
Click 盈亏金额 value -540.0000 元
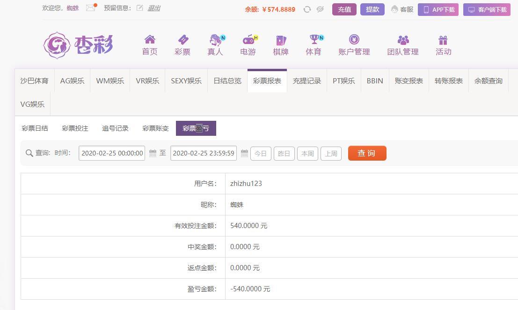[x=250, y=289]
